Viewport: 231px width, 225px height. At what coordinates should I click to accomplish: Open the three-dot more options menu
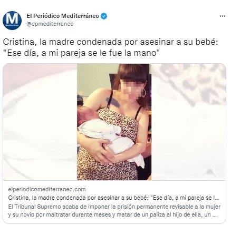coord(223,16)
